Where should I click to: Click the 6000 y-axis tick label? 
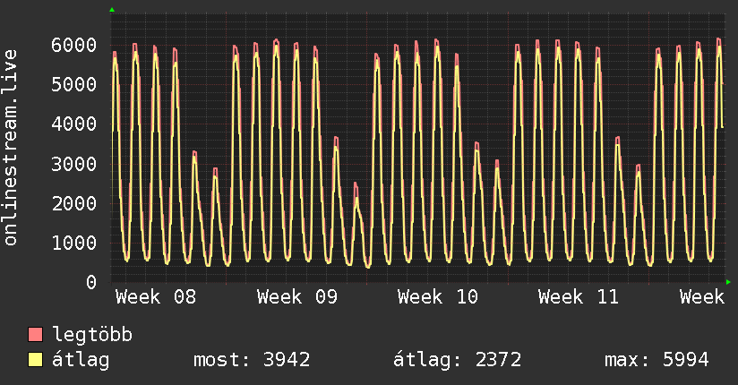74,45
